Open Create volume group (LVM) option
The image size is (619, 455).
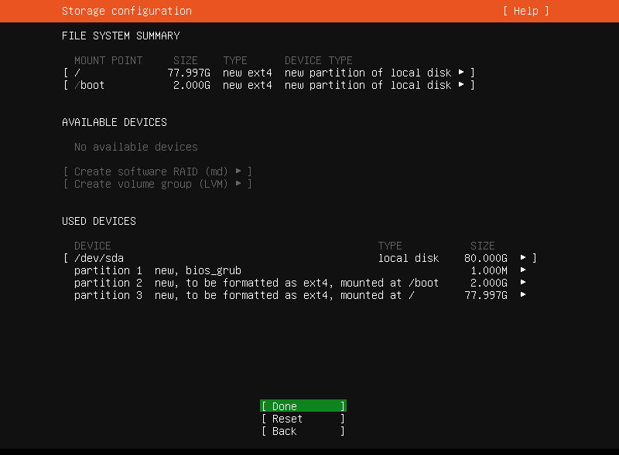158,184
